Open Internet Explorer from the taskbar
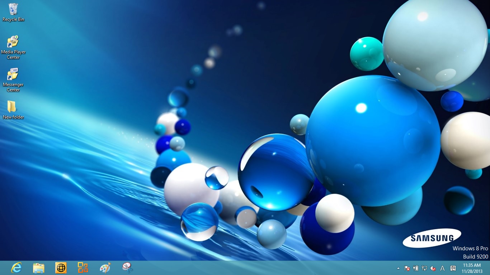Viewport: 490px width, 275px height. [x=17, y=267]
